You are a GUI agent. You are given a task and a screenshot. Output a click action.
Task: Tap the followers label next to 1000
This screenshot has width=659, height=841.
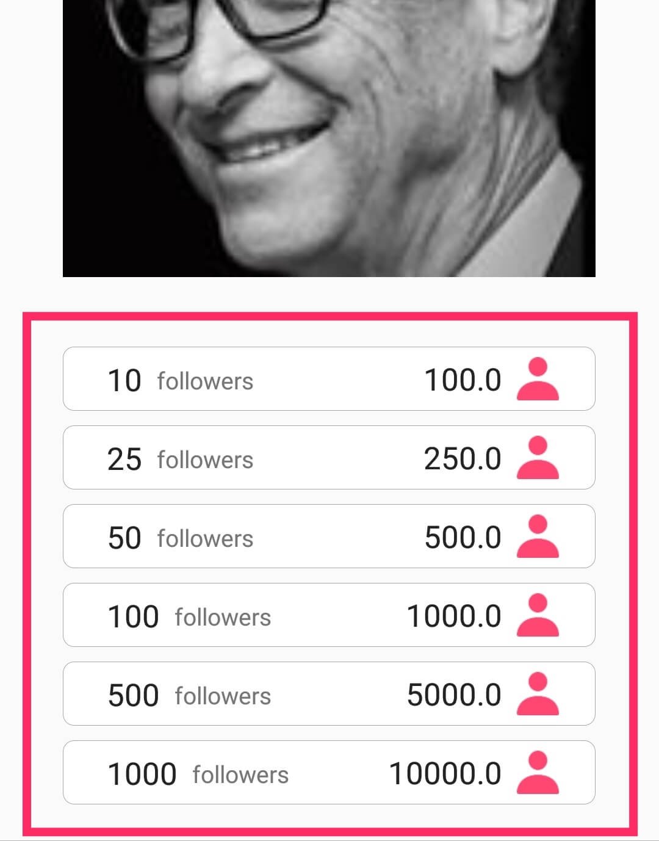pyautogui.click(x=240, y=775)
